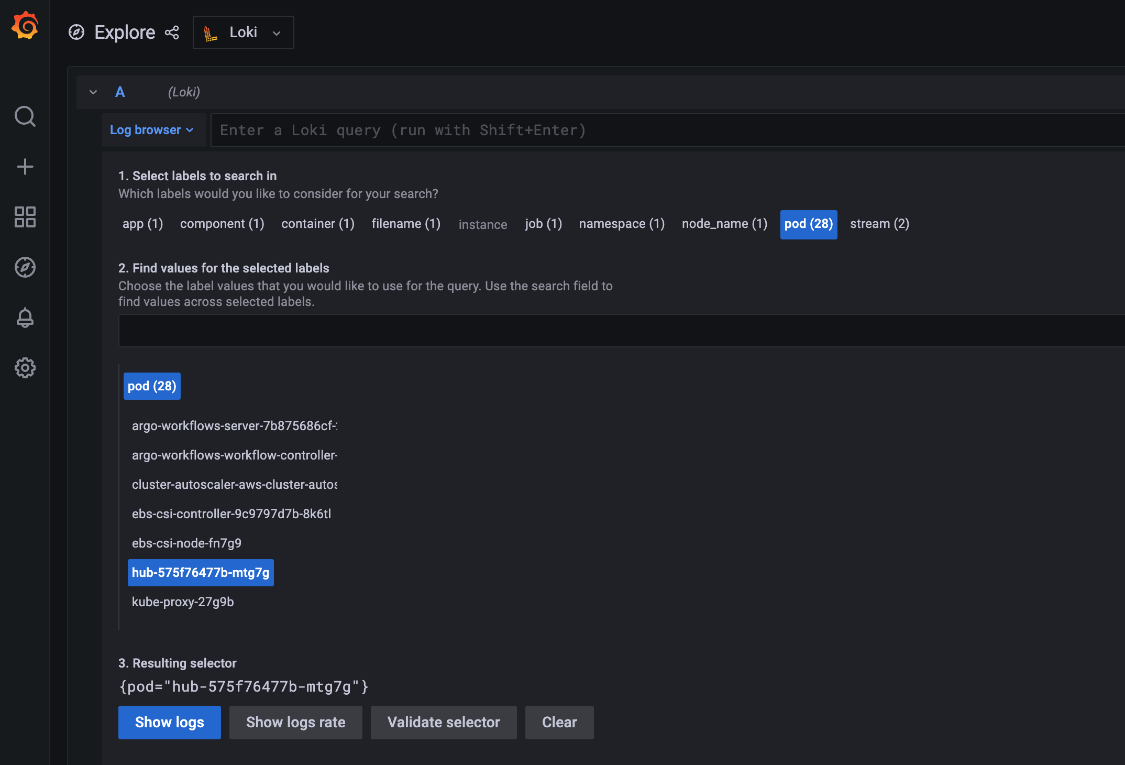Click the plus Create icon in sidebar
Screen dimensions: 1125x765
(x=25, y=167)
